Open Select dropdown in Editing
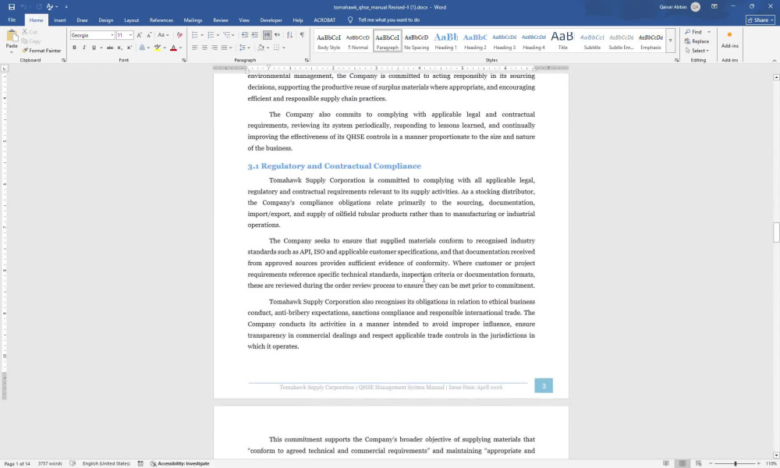The width and height of the screenshot is (780, 468). pos(697,51)
